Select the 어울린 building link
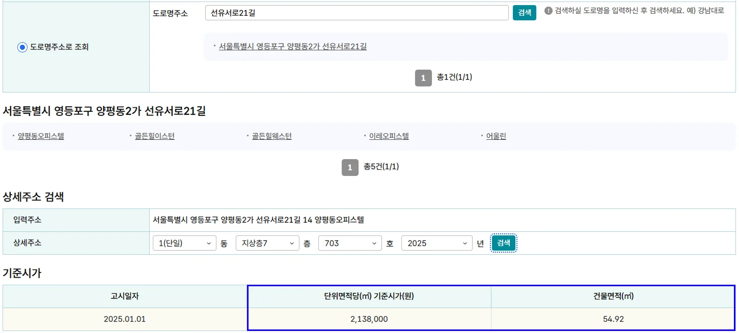The width and height of the screenshot is (739, 333). [496, 136]
